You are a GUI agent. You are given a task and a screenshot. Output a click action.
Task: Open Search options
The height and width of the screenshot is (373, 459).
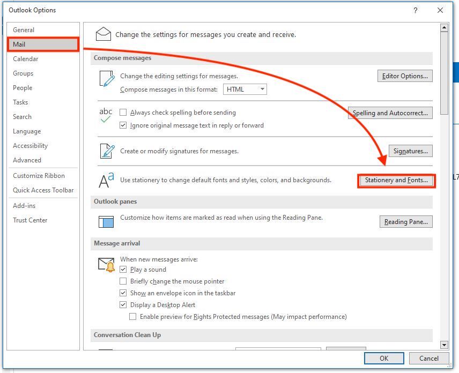click(x=43, y=117)
